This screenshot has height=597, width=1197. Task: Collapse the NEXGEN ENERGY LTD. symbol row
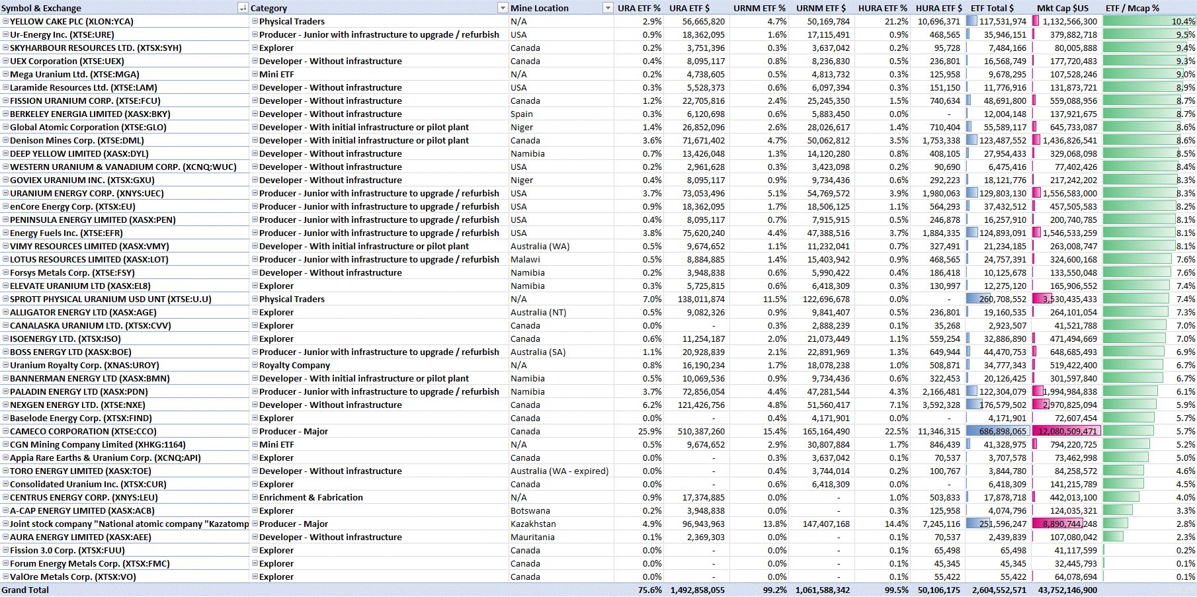click(x=5, y=405)
